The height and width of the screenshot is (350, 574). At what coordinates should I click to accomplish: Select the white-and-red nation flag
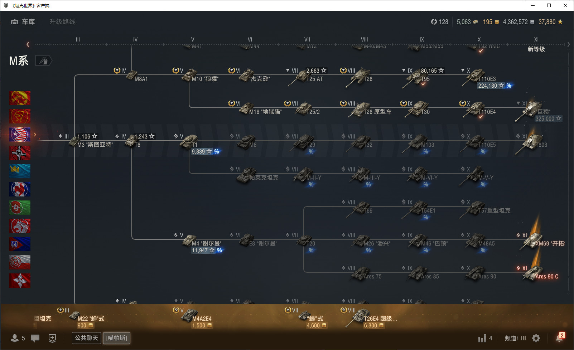click(20, 262)
